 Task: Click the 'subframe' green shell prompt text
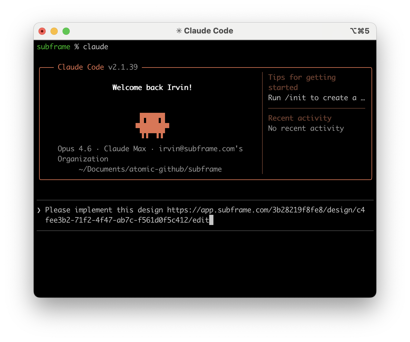[54, 47]
